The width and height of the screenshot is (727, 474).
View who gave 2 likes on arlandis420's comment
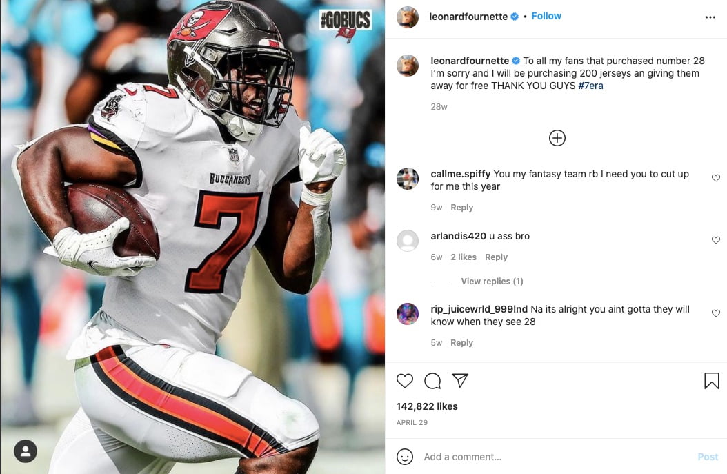tap(464, 257)
